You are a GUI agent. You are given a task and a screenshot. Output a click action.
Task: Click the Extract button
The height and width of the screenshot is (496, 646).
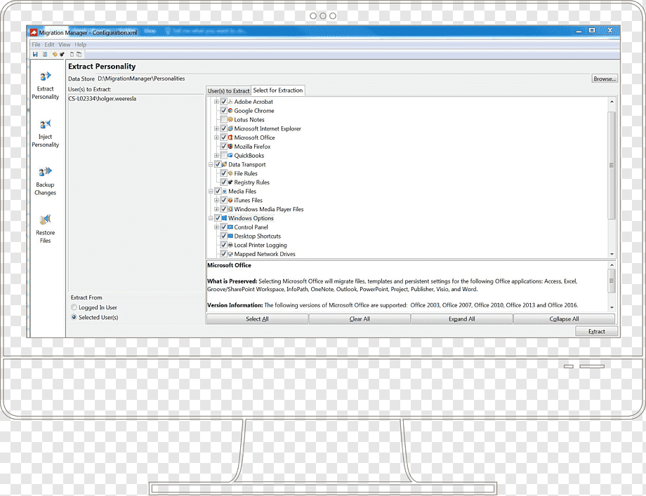(x=597, y=331)
